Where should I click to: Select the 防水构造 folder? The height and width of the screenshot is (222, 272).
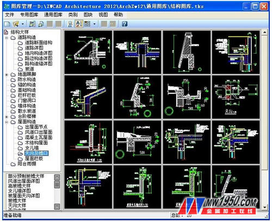coord(27,80)
